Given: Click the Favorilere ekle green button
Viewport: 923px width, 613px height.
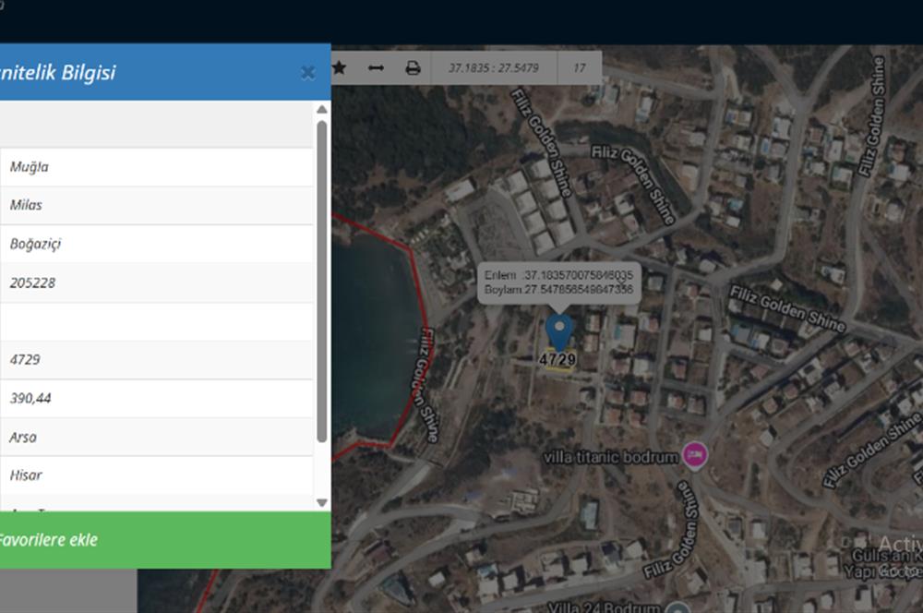Looking at the screenshot, I should click(x=165, y=540).
